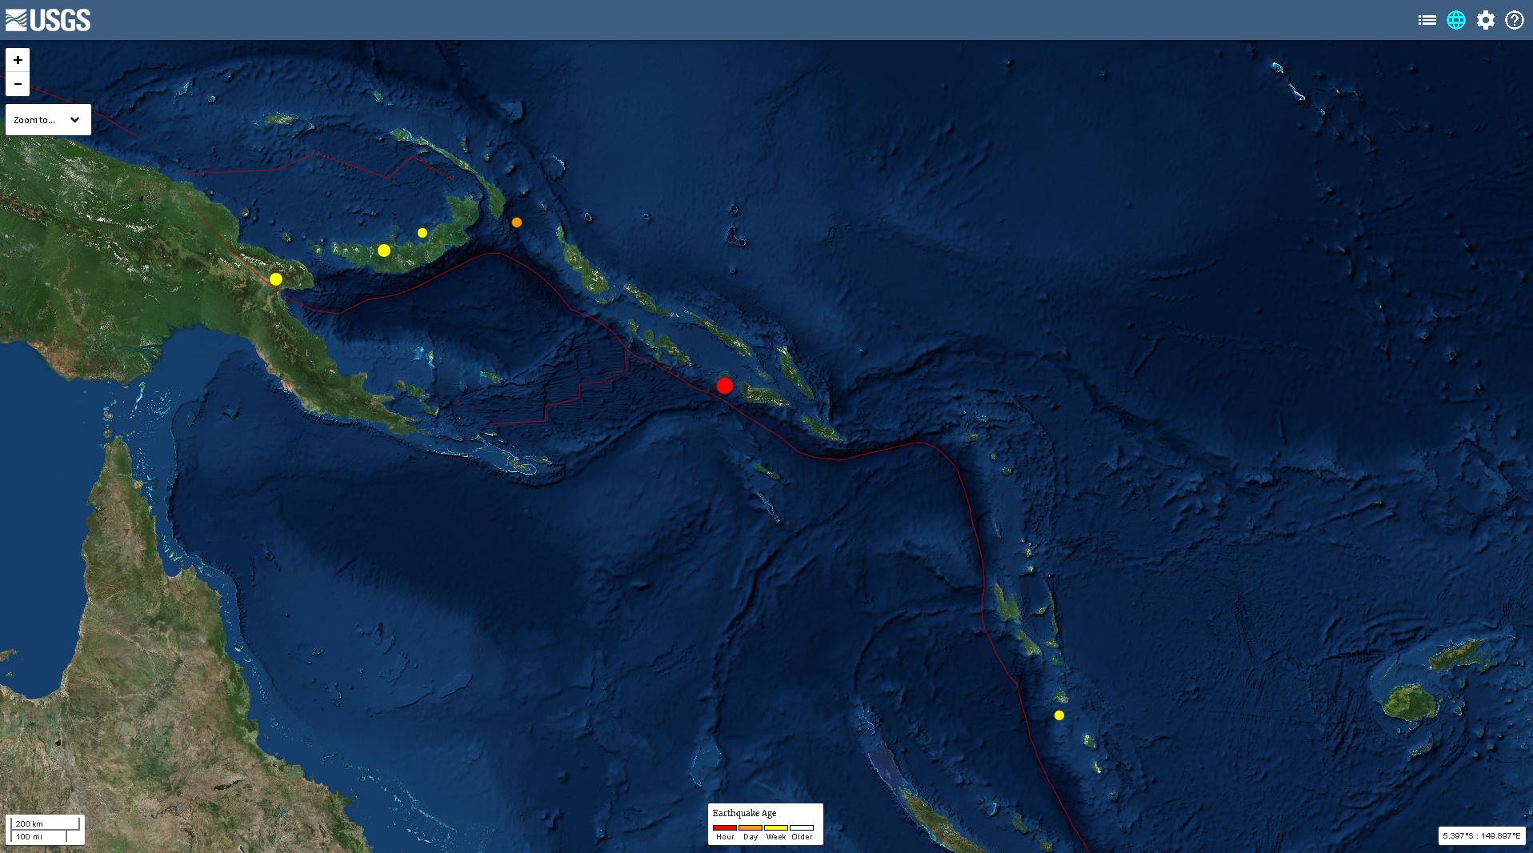The height and width of the screenshot is (853, 1533).
Task: Select the orange past-day earthquake marker
Action: coord(517,222)
